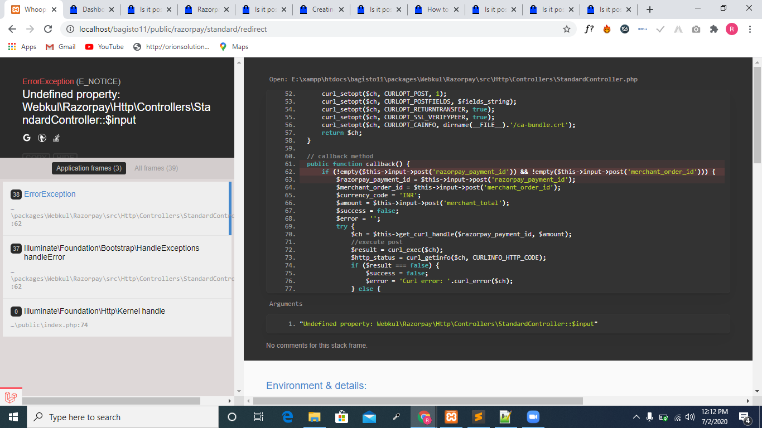Switch to the Dashbo browser tab
This screenshot has height=428, width=762.
(92, 9)
